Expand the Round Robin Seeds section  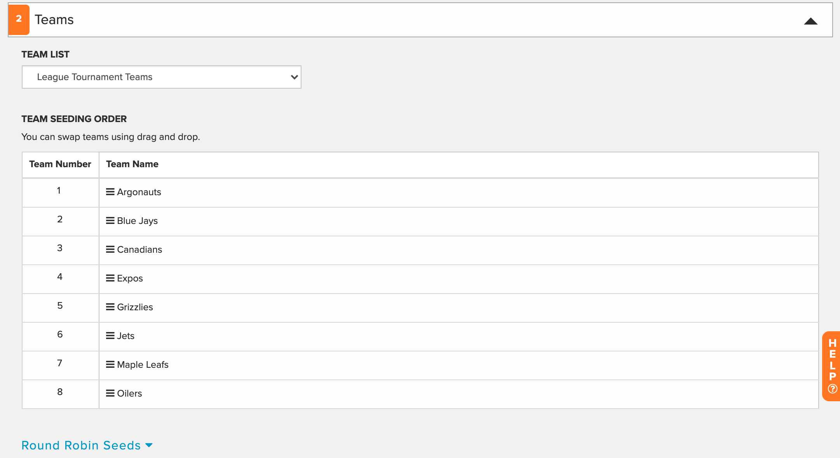click(87, 445)
